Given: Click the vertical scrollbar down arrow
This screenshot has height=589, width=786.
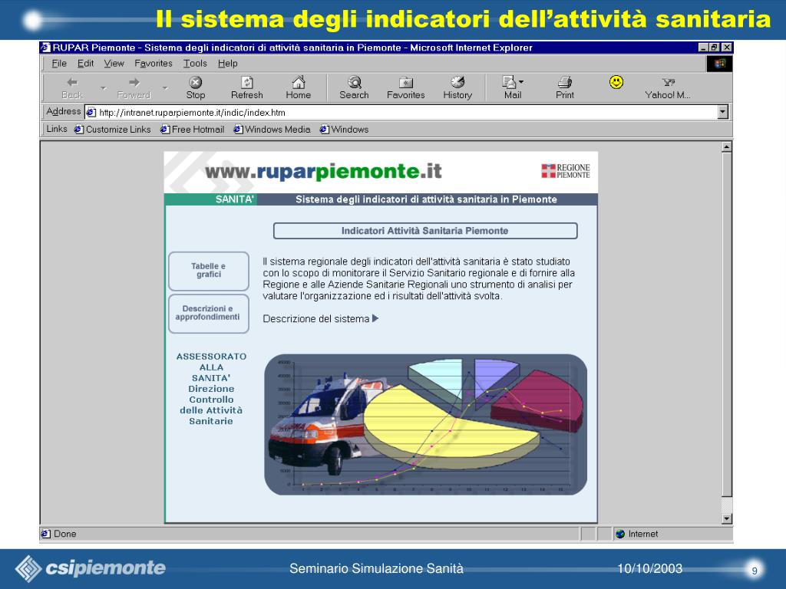Looking at the screenshot, I should (727, 518).
